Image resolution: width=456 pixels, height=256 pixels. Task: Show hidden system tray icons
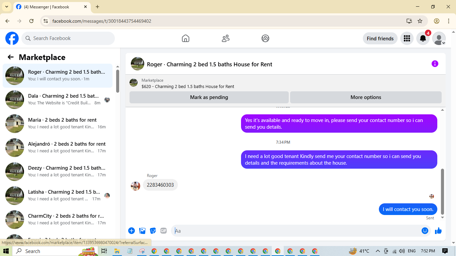[378, 251]
